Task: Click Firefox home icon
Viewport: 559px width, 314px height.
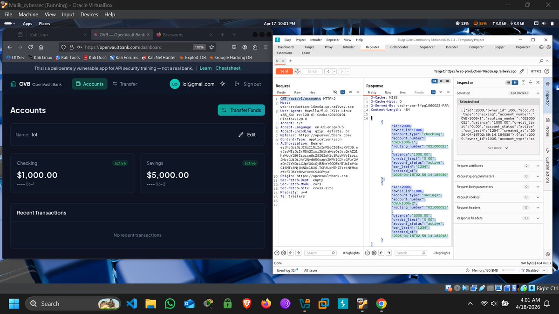Action: pyautogui.click(x=41, y=47)
